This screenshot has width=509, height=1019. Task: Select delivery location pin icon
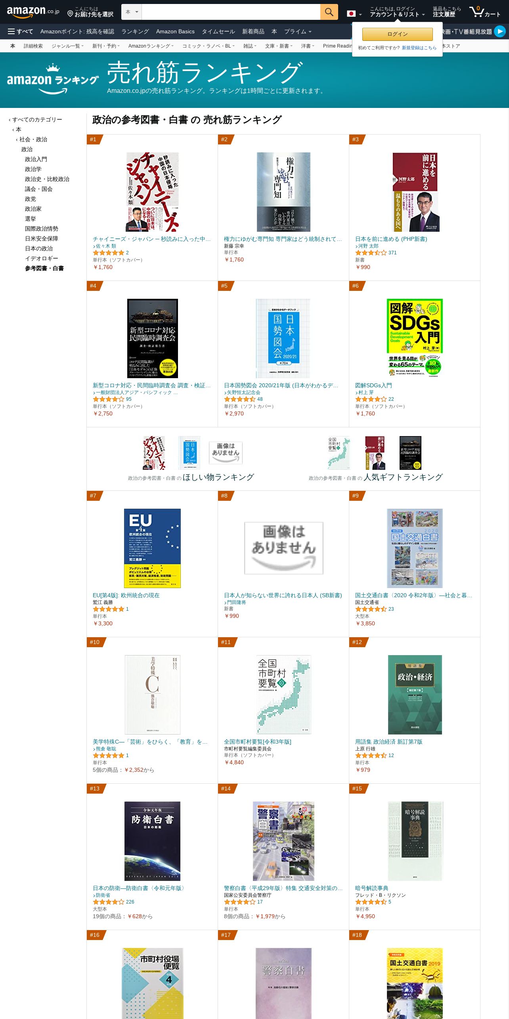tap(70, 14)
